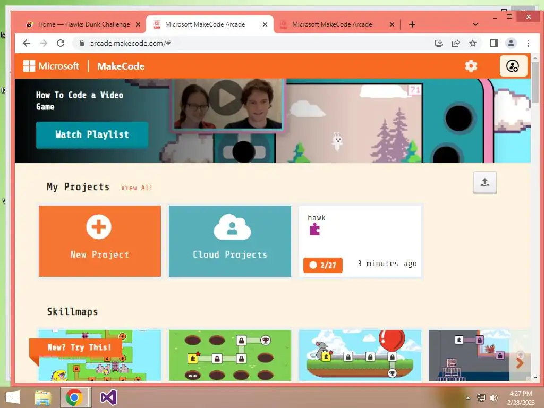This screenshot has width=544, height=408.
Task: Open the Chrome three-dot menu
Action: (528, 43)
